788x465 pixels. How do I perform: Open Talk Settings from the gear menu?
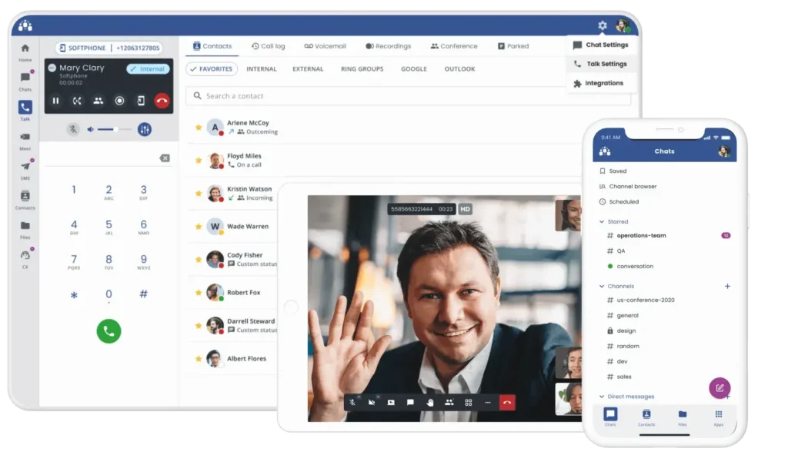[x=606, y=64]
